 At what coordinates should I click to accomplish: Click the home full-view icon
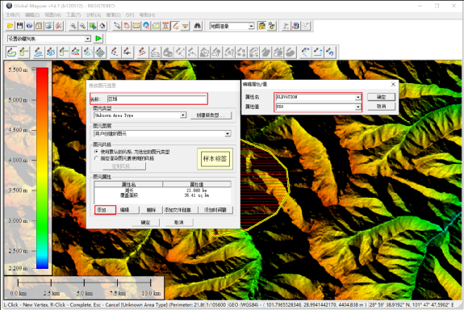click(102, 26)
